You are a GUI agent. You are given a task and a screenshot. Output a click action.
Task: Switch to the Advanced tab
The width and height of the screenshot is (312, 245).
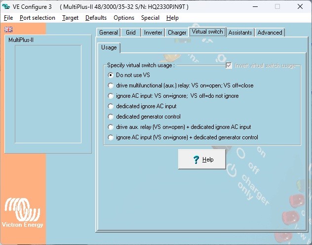[270, 33]
